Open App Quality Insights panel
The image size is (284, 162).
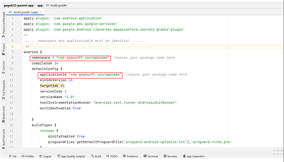71,156
